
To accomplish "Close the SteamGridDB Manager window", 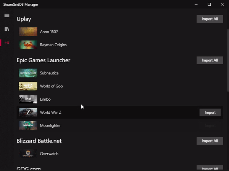I will tap(222, 4).
